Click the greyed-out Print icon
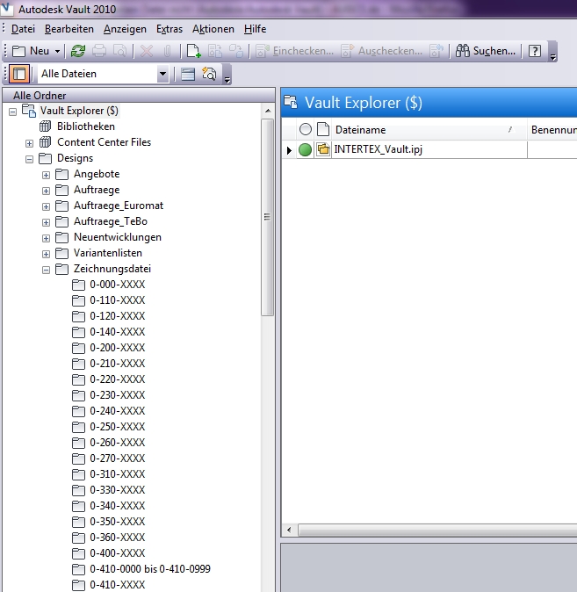 coord(99,51)
